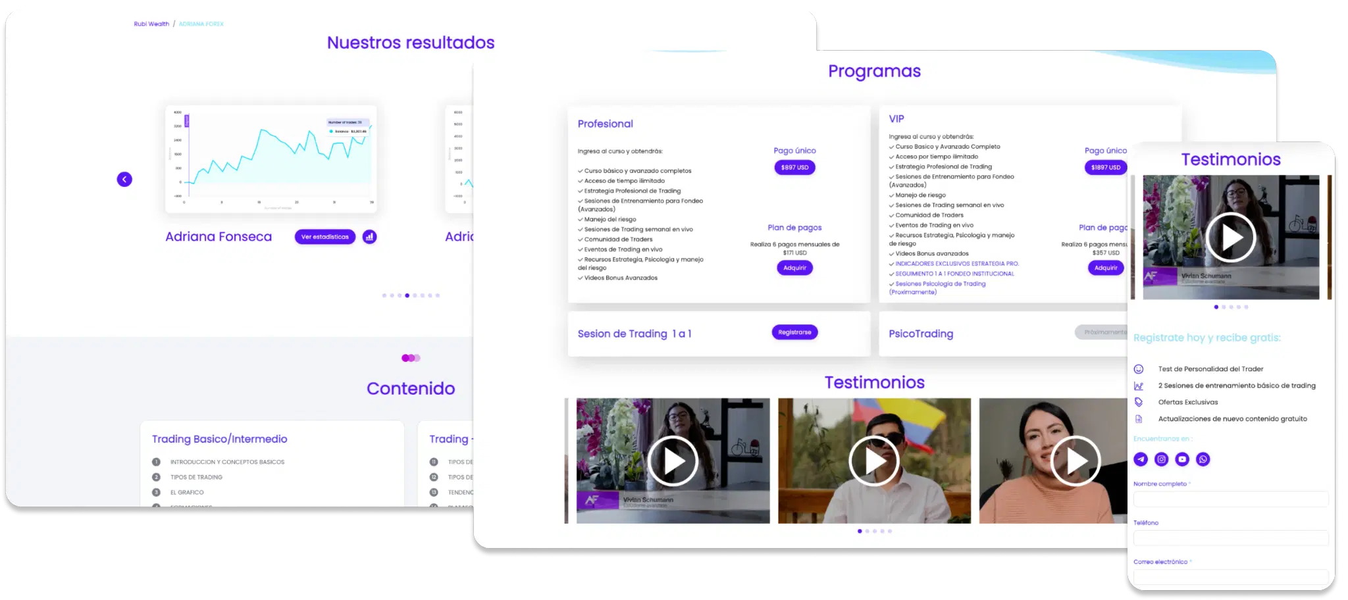Click the chart icon beside 2 Sesiones de entrenamiento
Viewport: 1348px width, 600px height.
pyautogui.click(x=1139, y=386)
